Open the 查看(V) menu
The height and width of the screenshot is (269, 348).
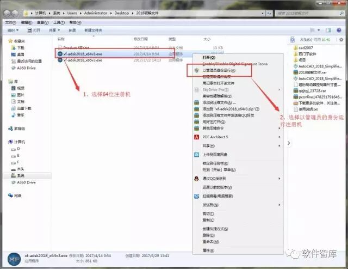pos(42,22)
